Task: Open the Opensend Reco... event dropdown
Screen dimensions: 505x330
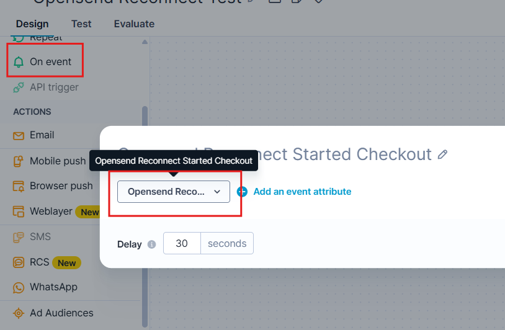Action: (x=174, y=192)
